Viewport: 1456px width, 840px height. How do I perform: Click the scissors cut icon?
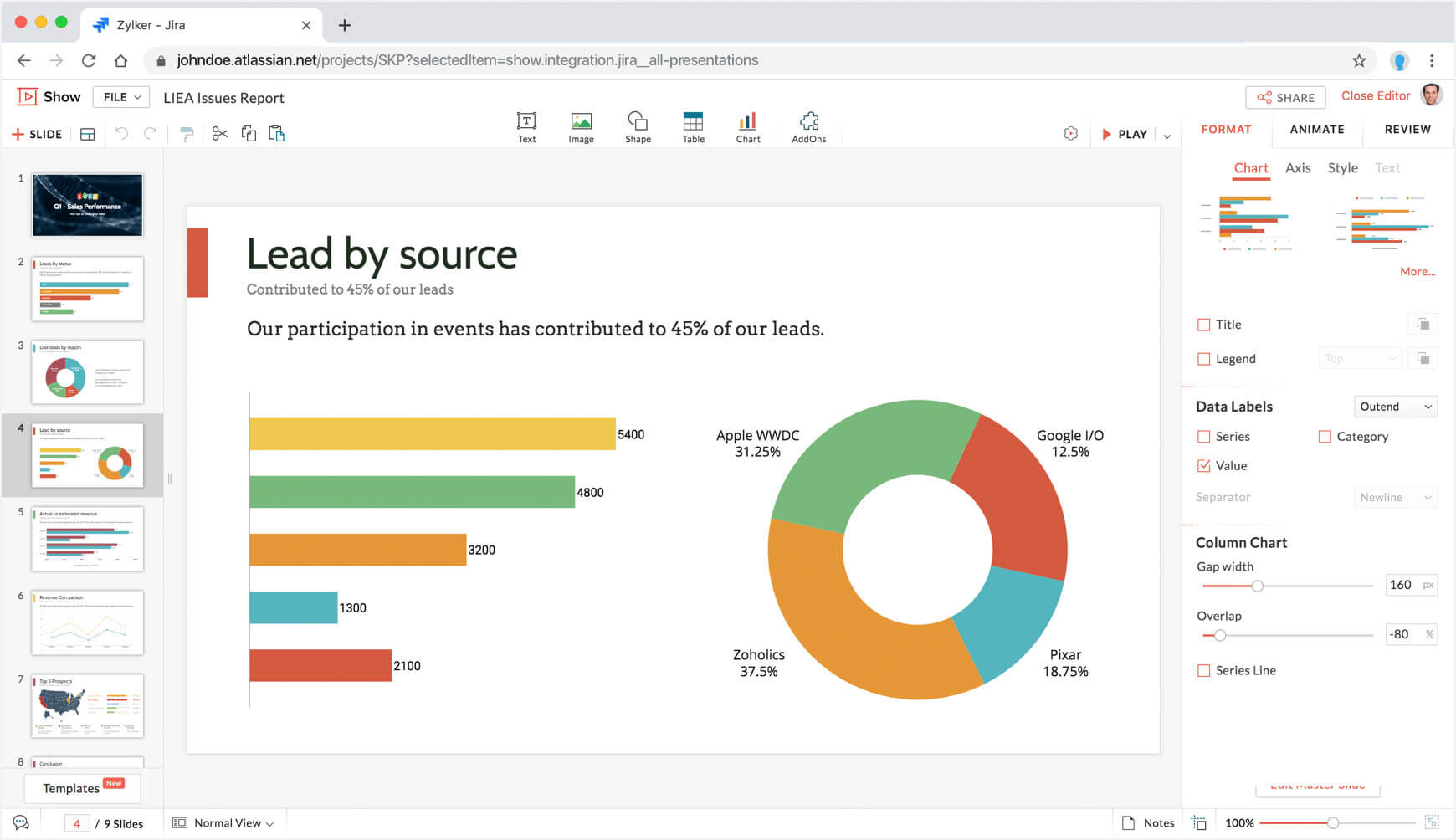[220, 134]
